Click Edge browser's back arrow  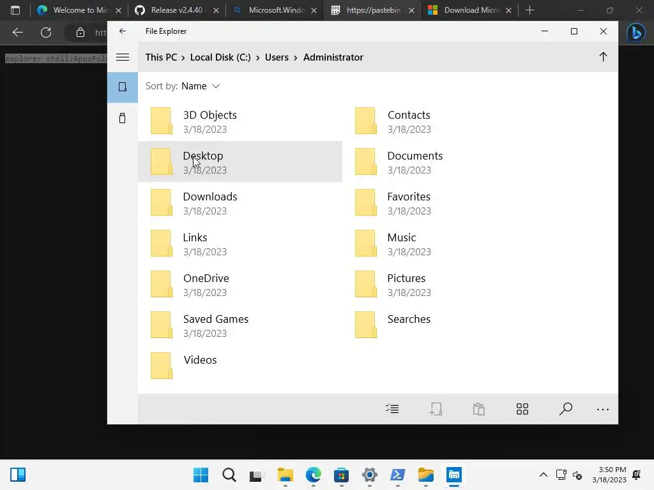pyautogui.click(x=17, y=32)
